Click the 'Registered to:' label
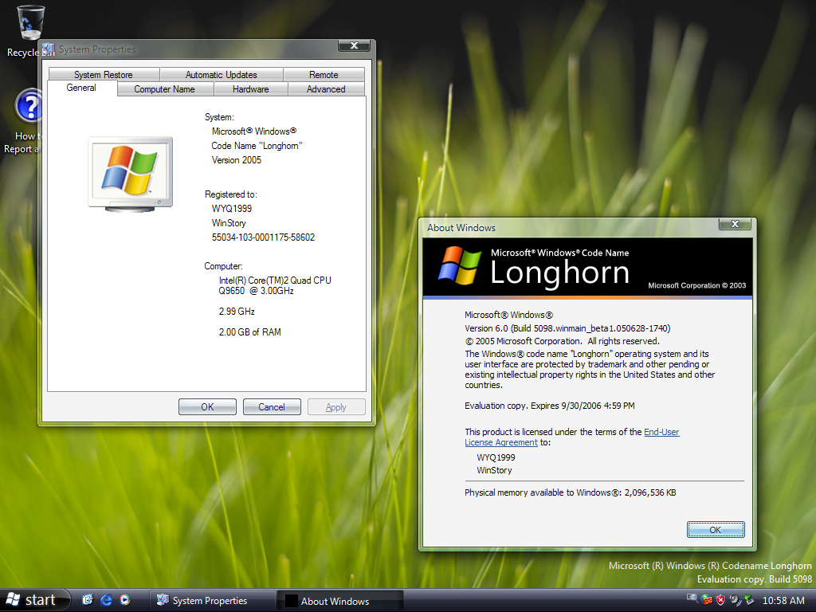 tap(231, 194)
